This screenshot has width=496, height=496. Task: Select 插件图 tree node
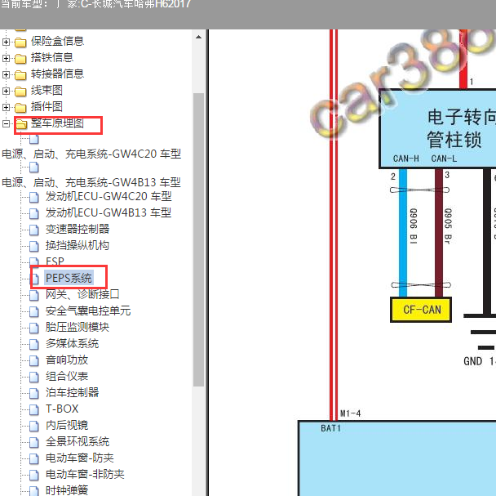click(x=46, y=106)
